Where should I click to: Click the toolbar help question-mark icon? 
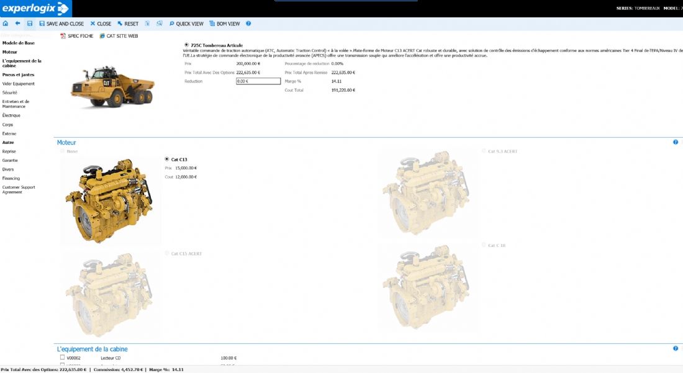pyautogui.click(x=248, y=24)
